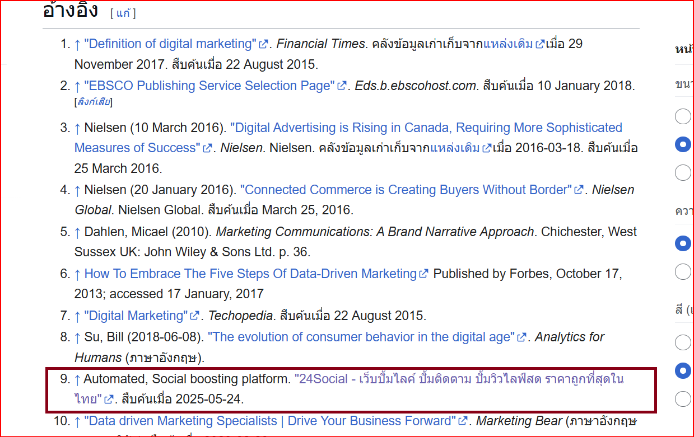Open แหล่งเดิม original-source link in reference 3
The image size is (694, 437).
click(x=455, y=148)
